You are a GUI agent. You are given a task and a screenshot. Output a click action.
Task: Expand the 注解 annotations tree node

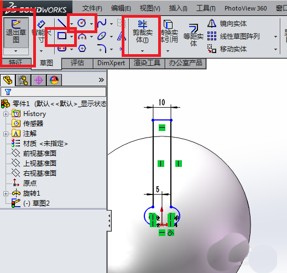[6, 134]
